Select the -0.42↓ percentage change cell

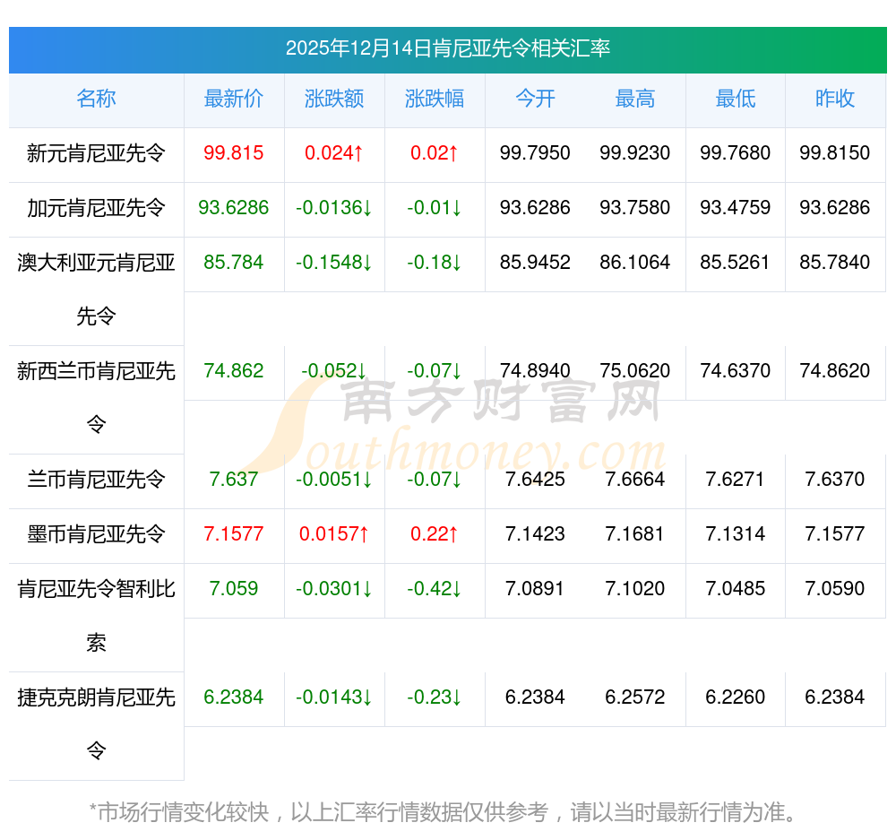[435, 589]
